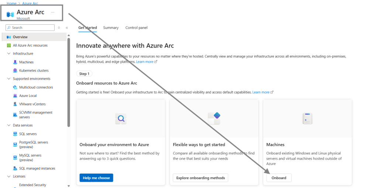Click the VMware vCenters icon
378x188 pixels.
click(15, 104)
